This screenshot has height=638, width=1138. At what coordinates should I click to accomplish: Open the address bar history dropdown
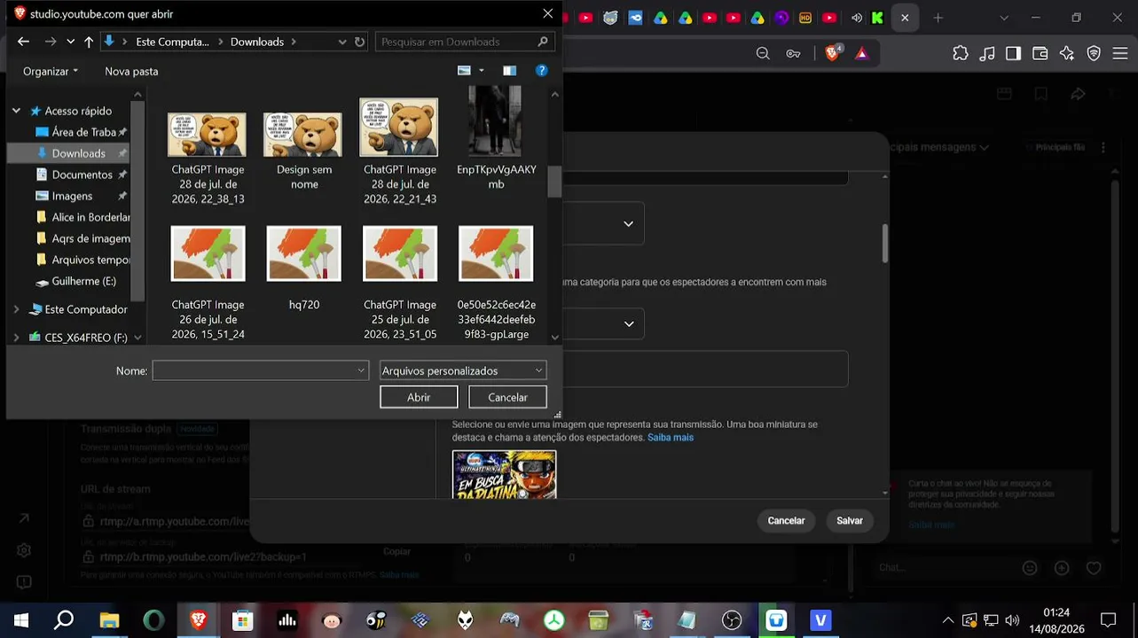point(342,42)
